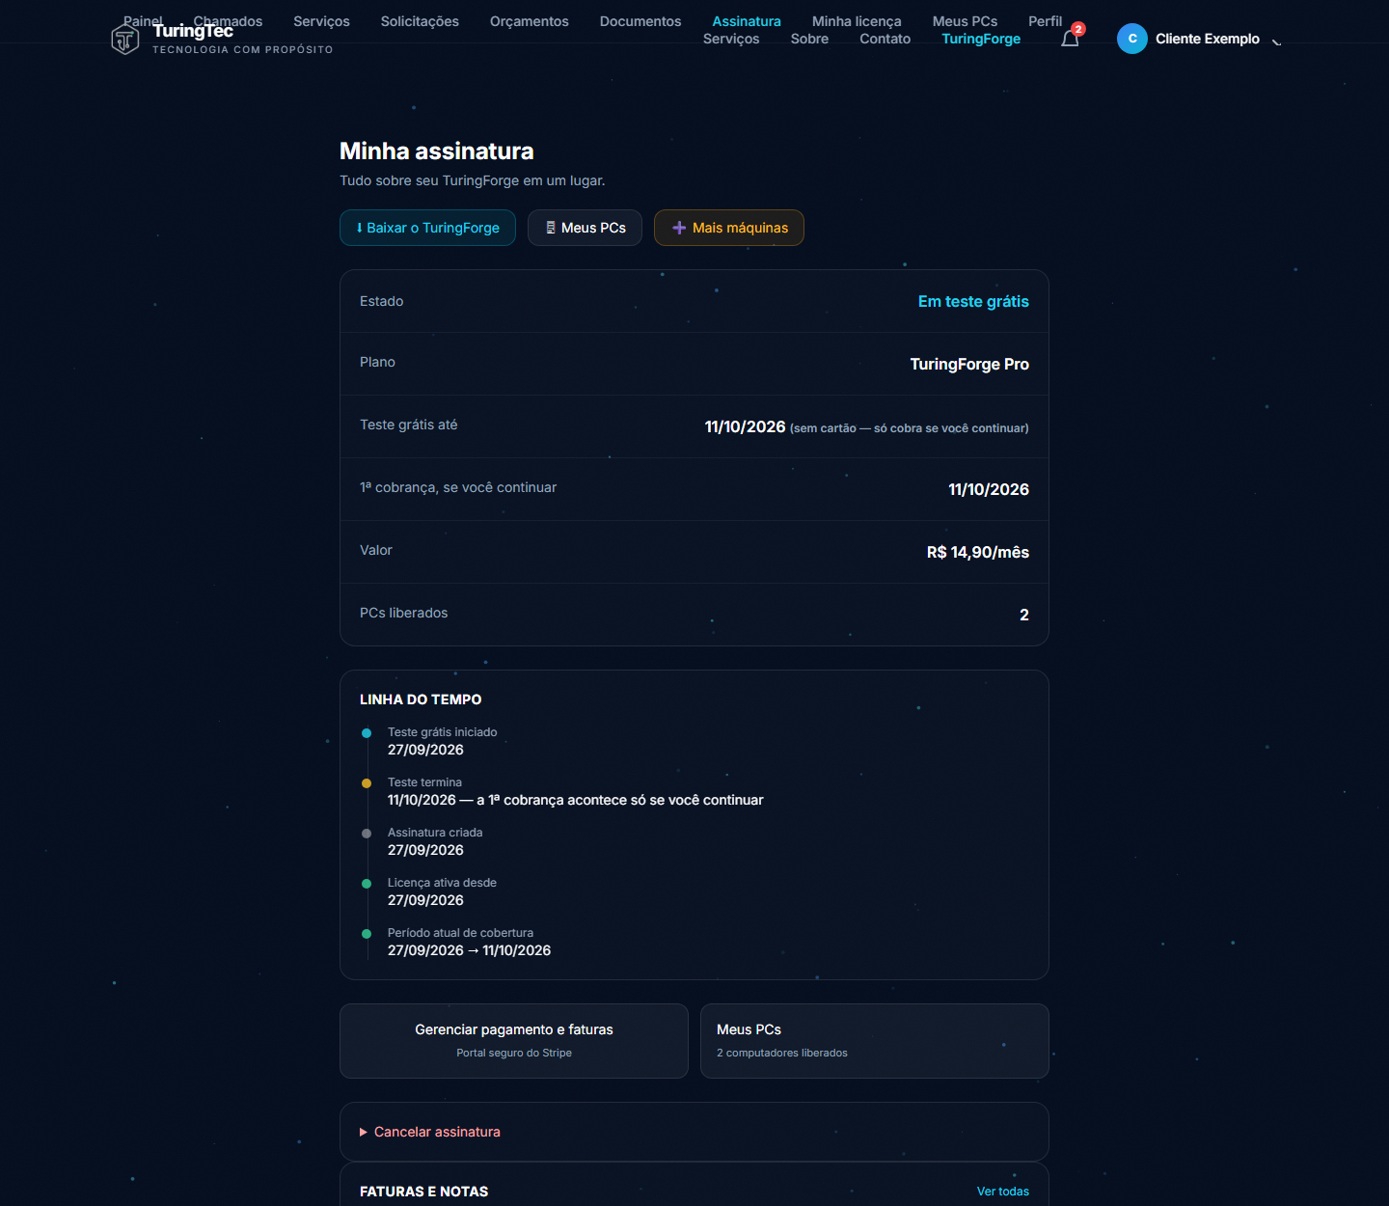Click the 'Teste grátis iniciado' timeline entry
This screenshot has height=1206, width=1389.
point(442,741)
